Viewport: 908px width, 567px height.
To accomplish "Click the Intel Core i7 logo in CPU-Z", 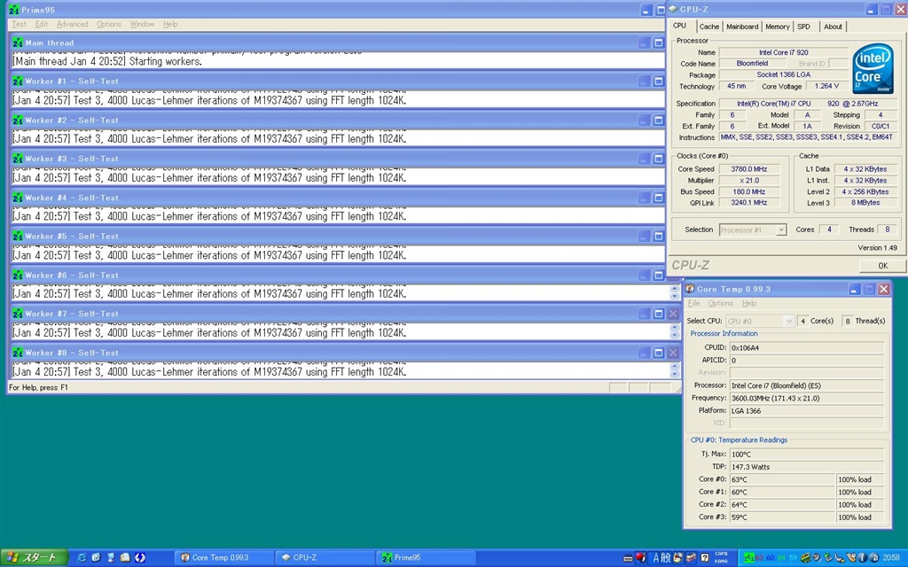I will pos(872,68).
